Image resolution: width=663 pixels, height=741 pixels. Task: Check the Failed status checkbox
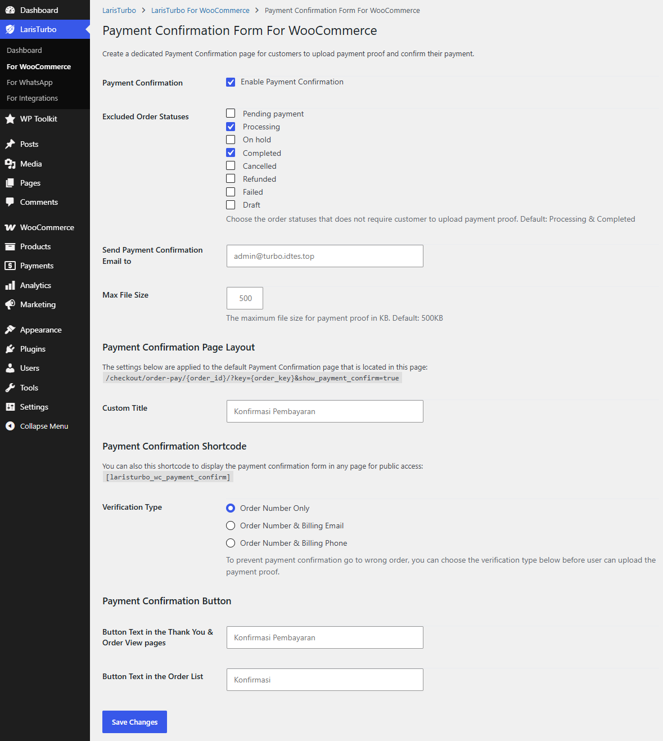pos(231,192)
